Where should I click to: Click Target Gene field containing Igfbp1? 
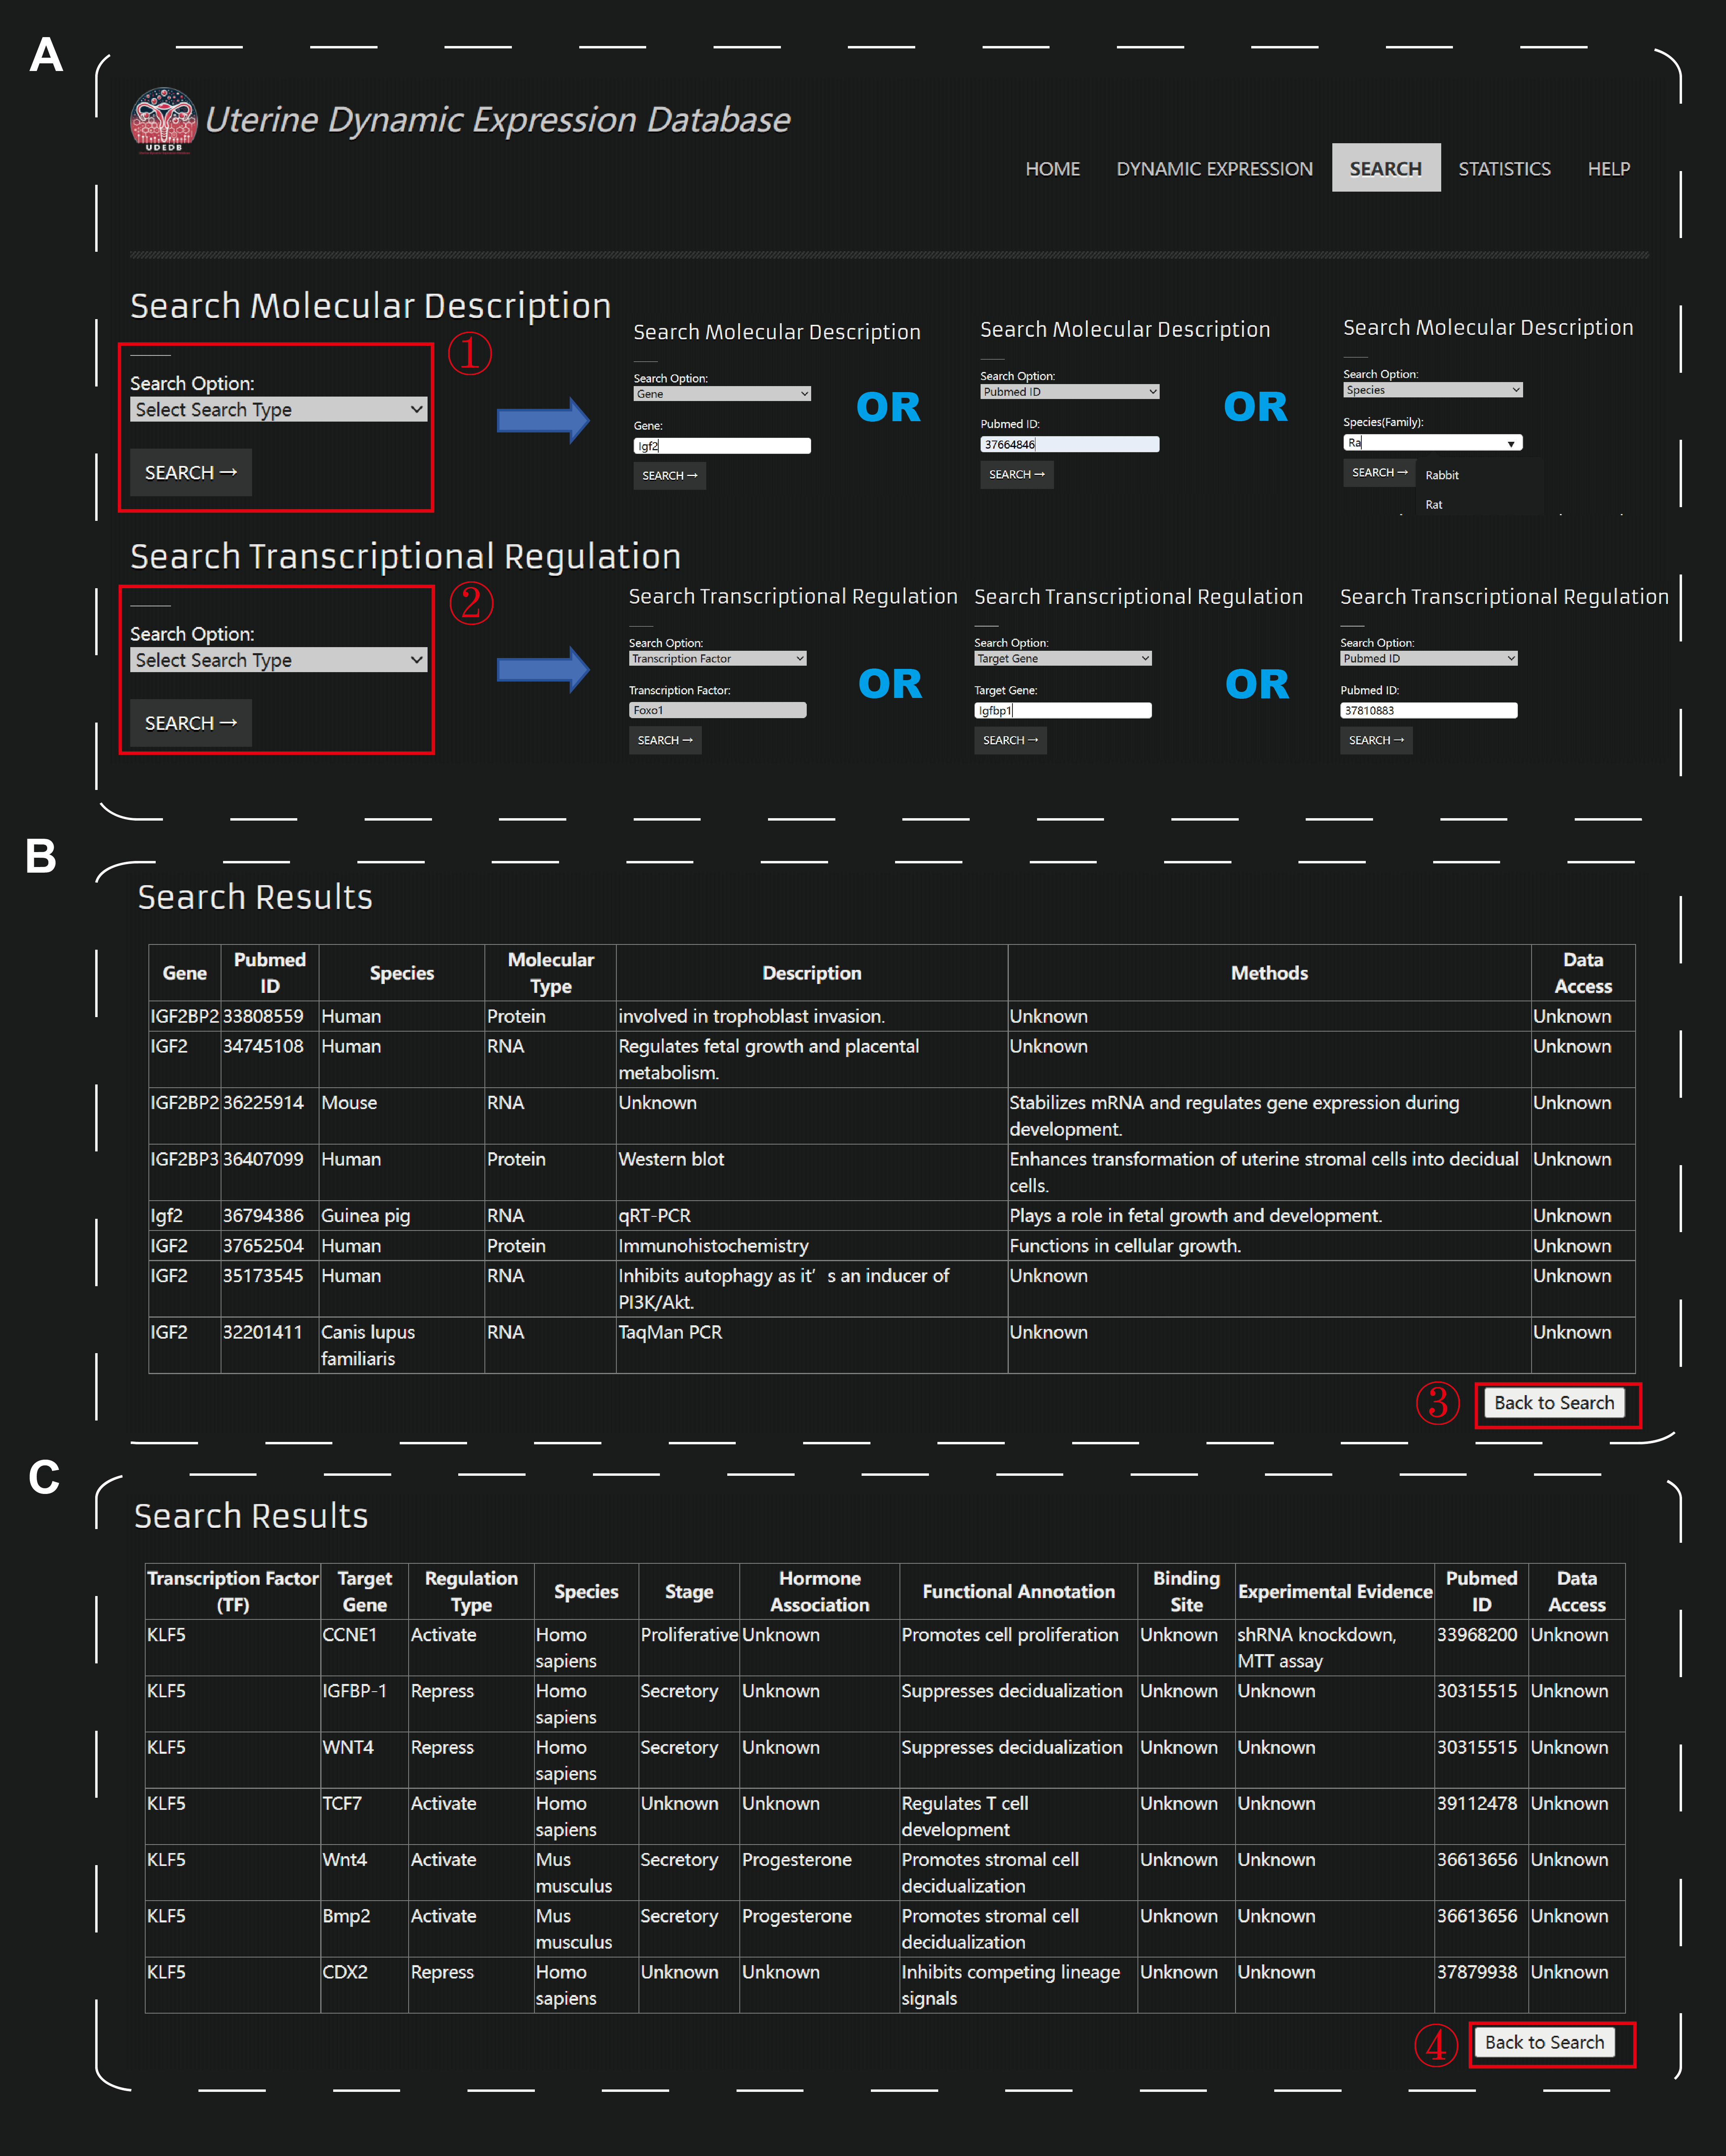[1062, 710]
